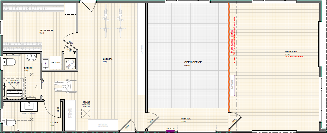Viewport: 327px width, 133px height.
Task: Select the laundry tub marked T
Action: pos(45,63)
